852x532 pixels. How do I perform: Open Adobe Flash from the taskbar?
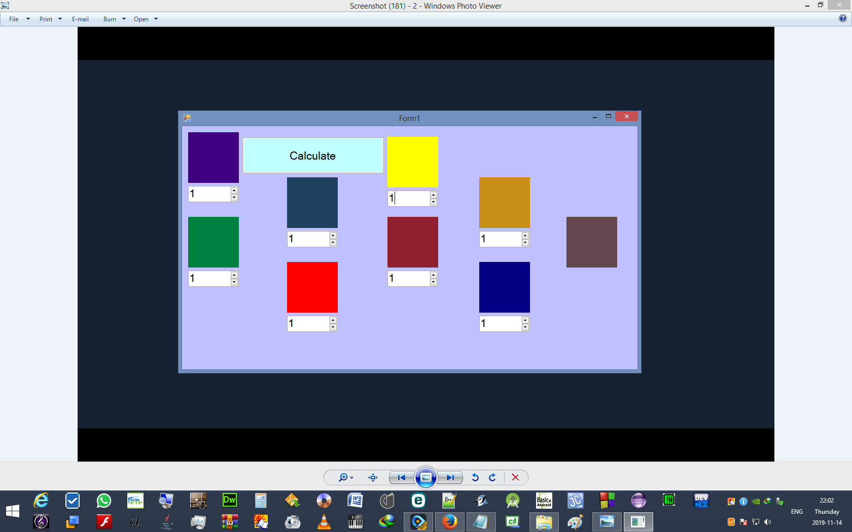[x=104, y=521]
